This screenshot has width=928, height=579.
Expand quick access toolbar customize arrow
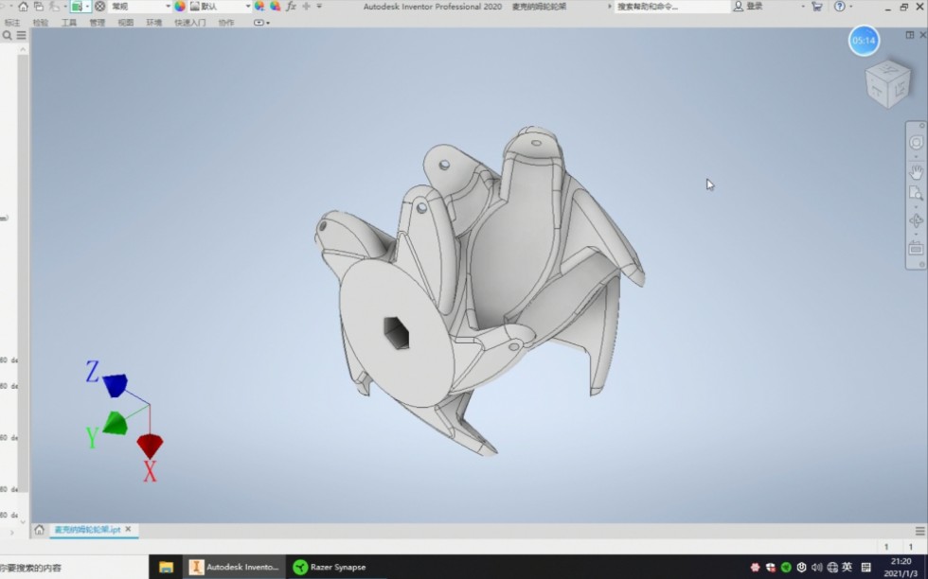[319, 7]
